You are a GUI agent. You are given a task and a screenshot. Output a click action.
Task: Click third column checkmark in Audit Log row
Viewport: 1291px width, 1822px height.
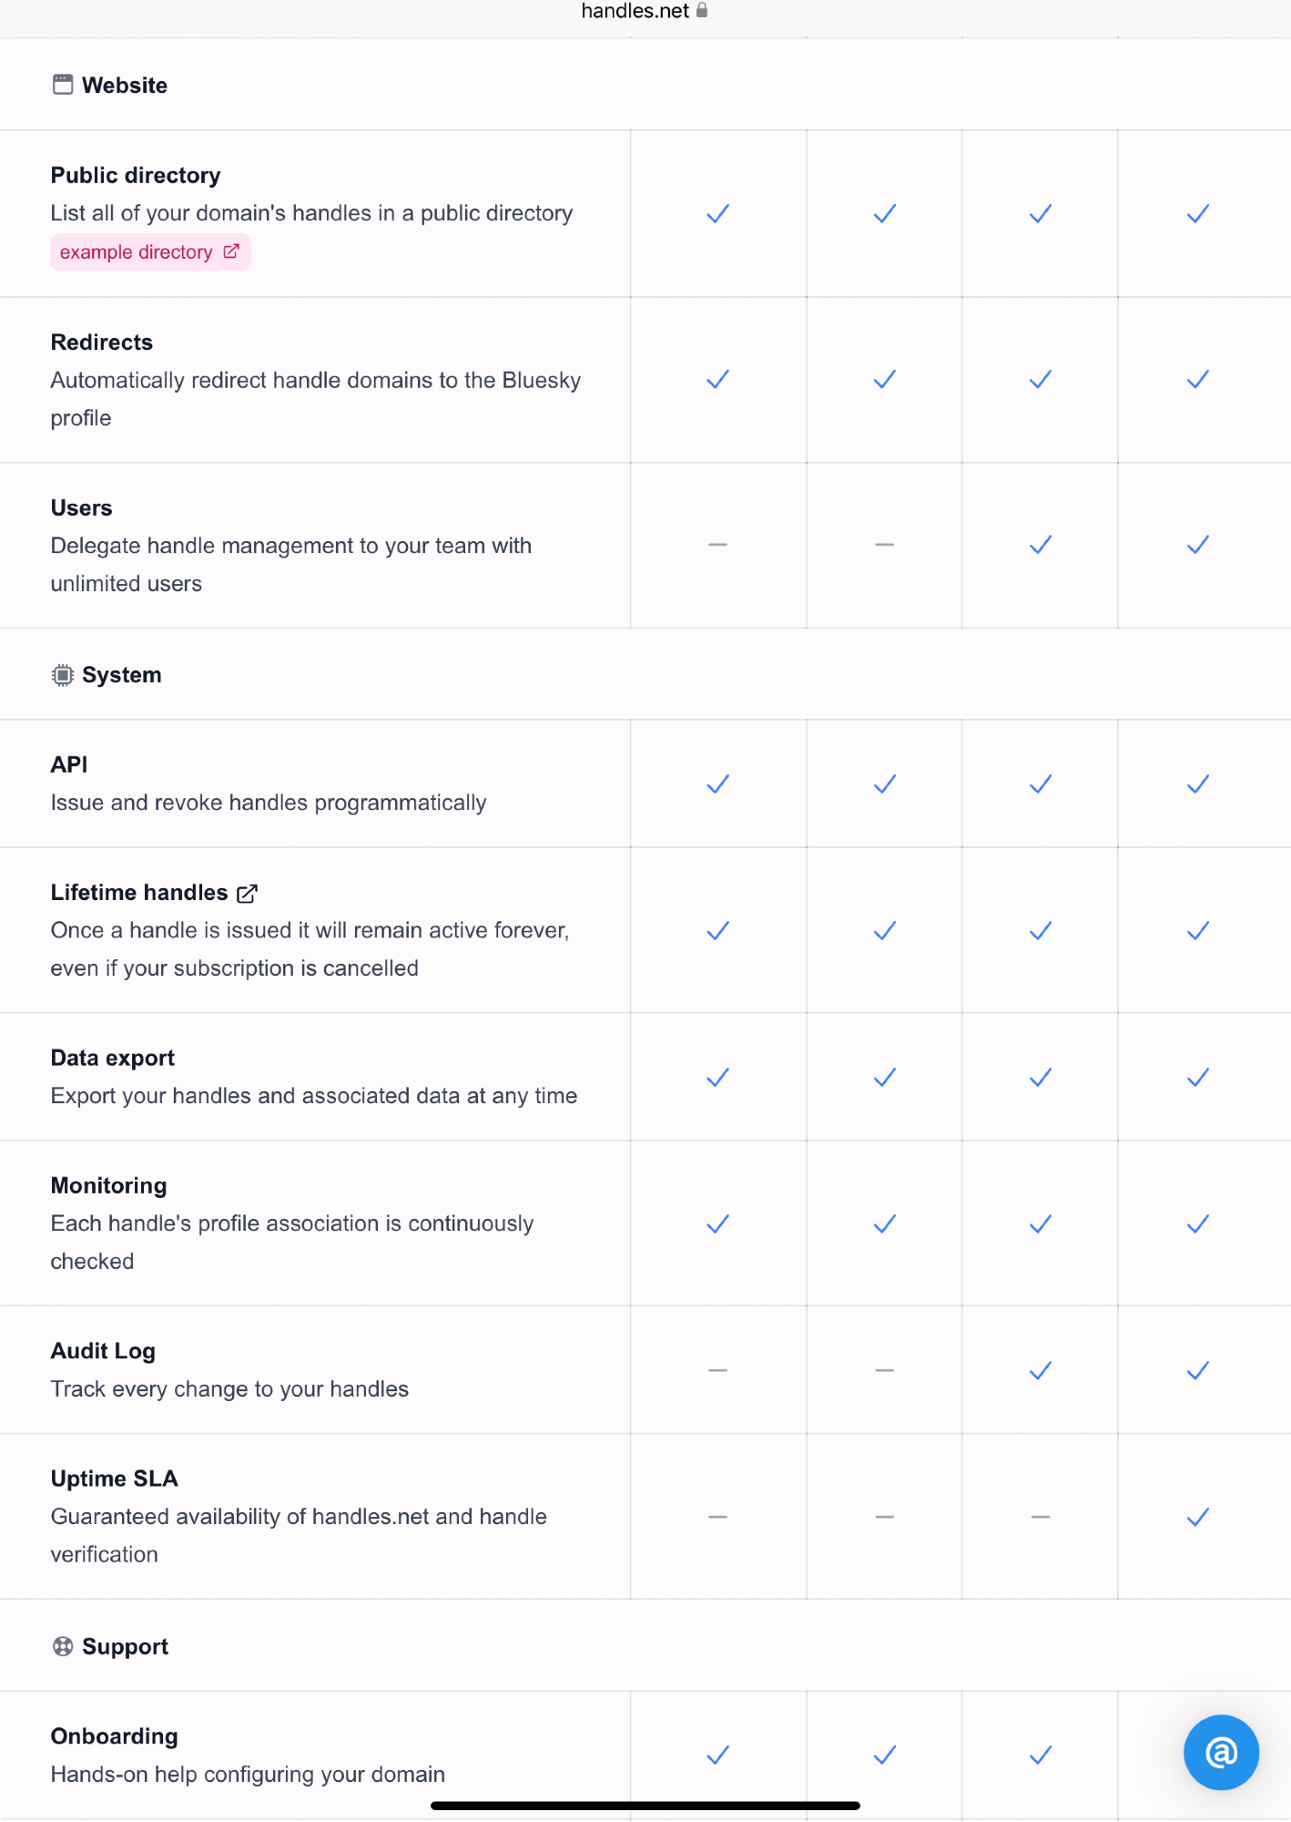(1040, 1370)
